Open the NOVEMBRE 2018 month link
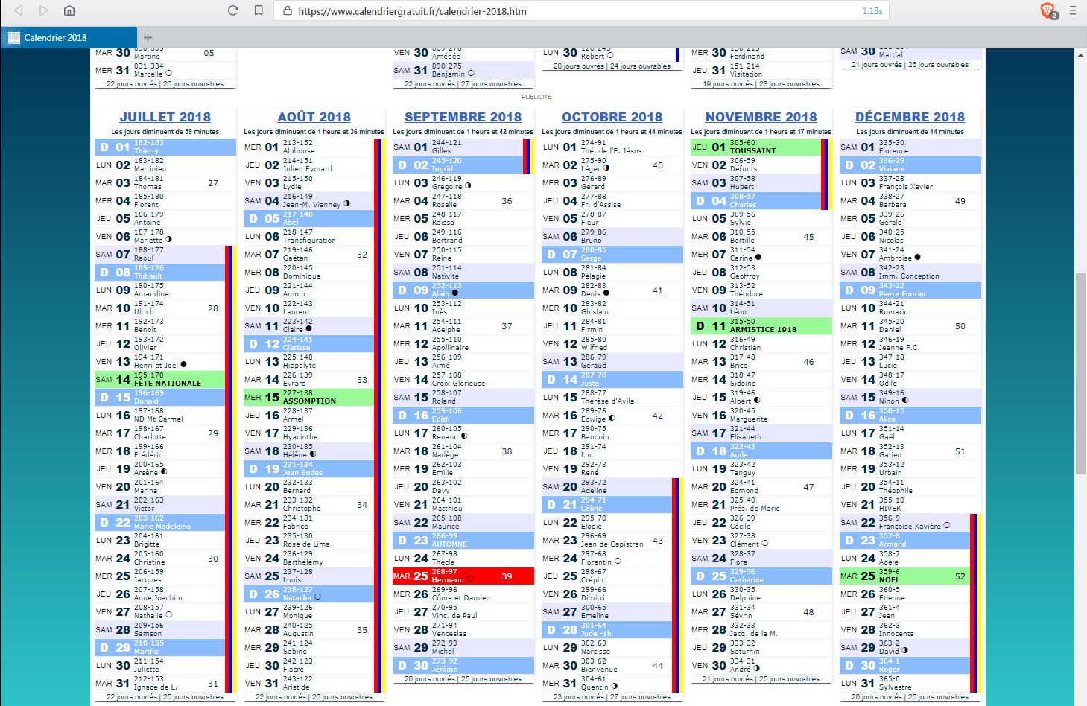Screen dimensions: 1087x706 click(761, 117)
